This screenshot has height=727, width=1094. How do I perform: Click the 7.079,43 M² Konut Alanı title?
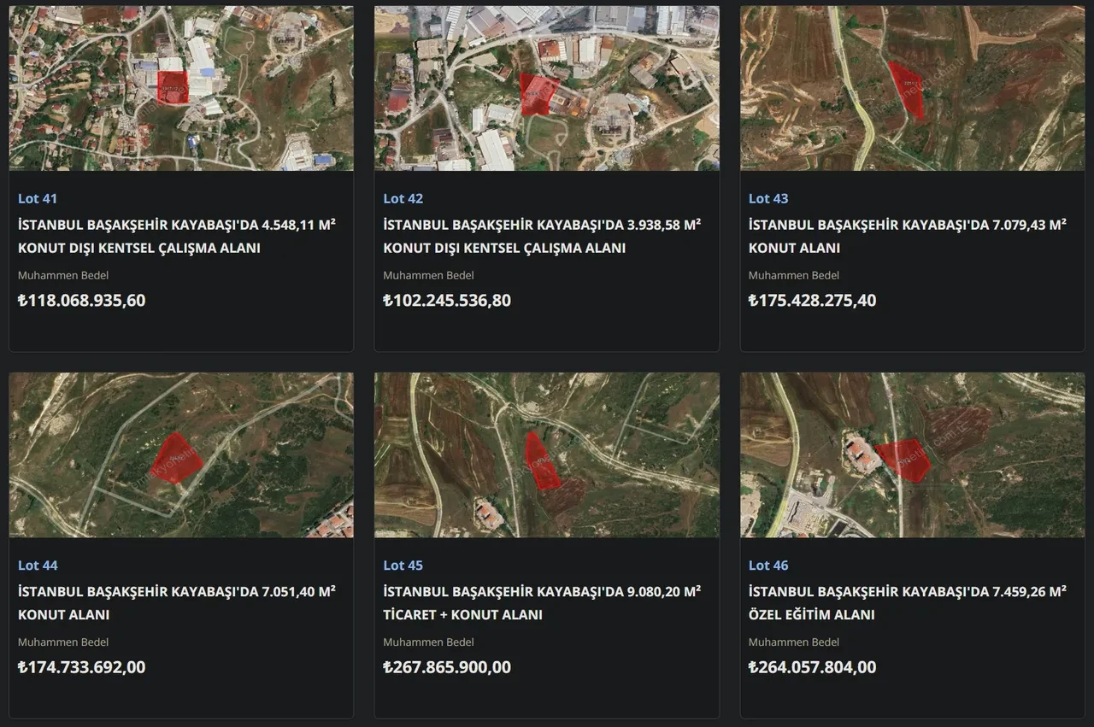click(x=907, y=236)
